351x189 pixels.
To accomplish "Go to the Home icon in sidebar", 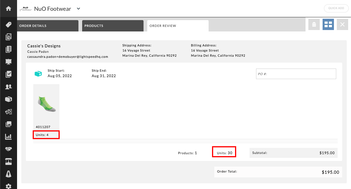I will [9, 9].
